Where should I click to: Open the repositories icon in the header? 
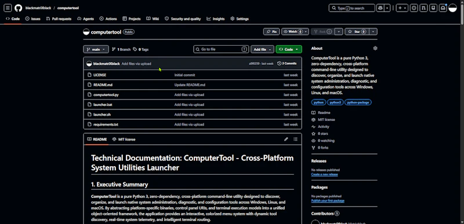coord(433,8)
